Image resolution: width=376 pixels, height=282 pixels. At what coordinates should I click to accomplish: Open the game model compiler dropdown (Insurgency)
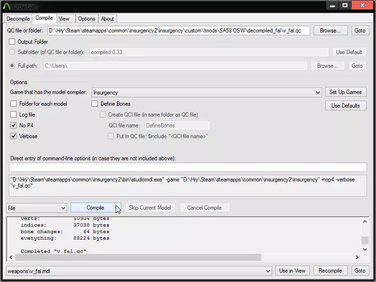(206, 92)
